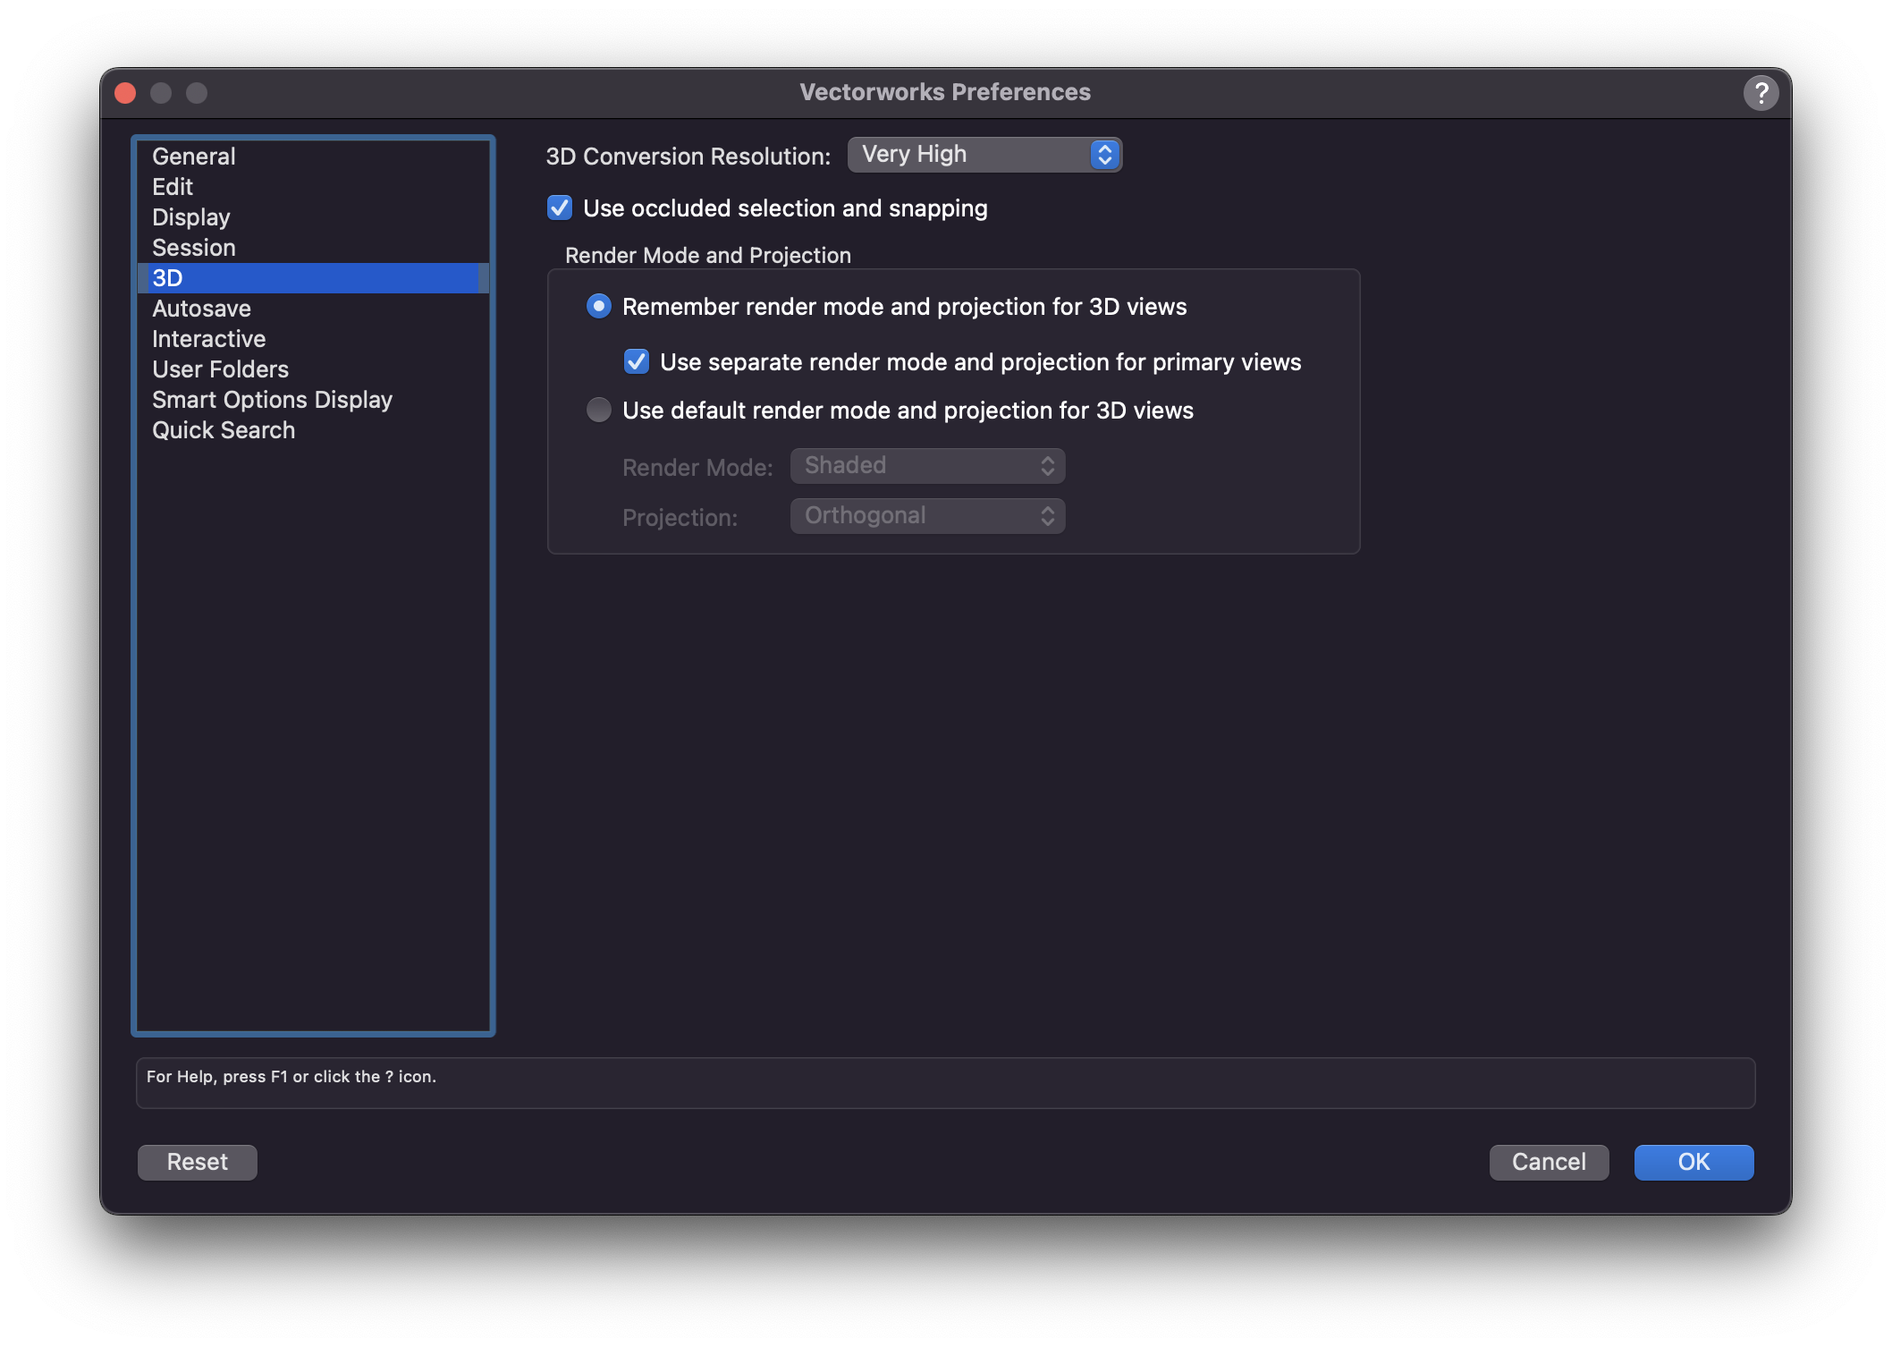Click the help question mark icon
The width and height of the screenshot is (1892, 1347).
(x=1761, y=93)
